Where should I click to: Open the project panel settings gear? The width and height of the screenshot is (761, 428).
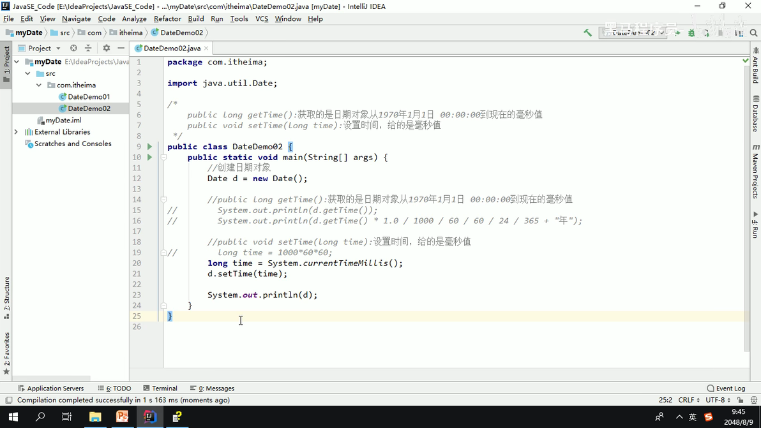pos(106,48)
